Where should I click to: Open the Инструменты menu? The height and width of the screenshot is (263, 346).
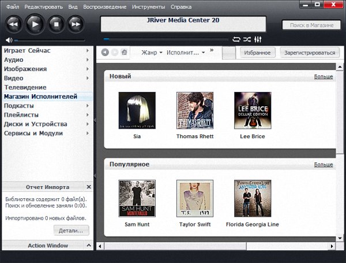148,7
